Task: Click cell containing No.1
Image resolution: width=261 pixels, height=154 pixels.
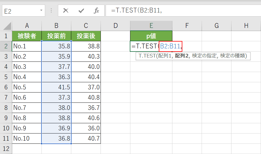Action: (27, 46)
